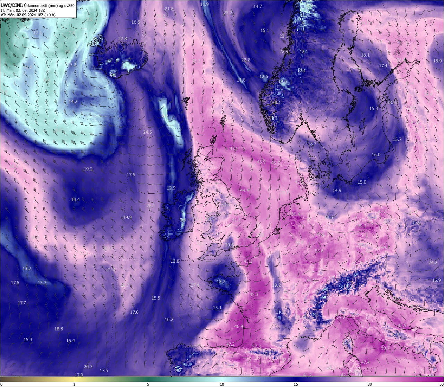Click the title 'UWC/DINI: Úrkomumætti (mm) og uv850.'
The height and width of the screenshot is (387, 444).
[x=38, y=6]
